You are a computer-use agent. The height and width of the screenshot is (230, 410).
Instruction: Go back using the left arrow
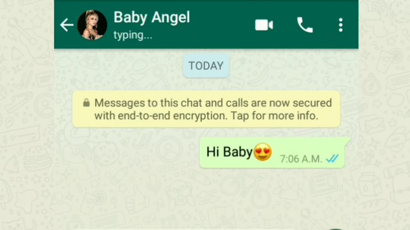[67, 25]
